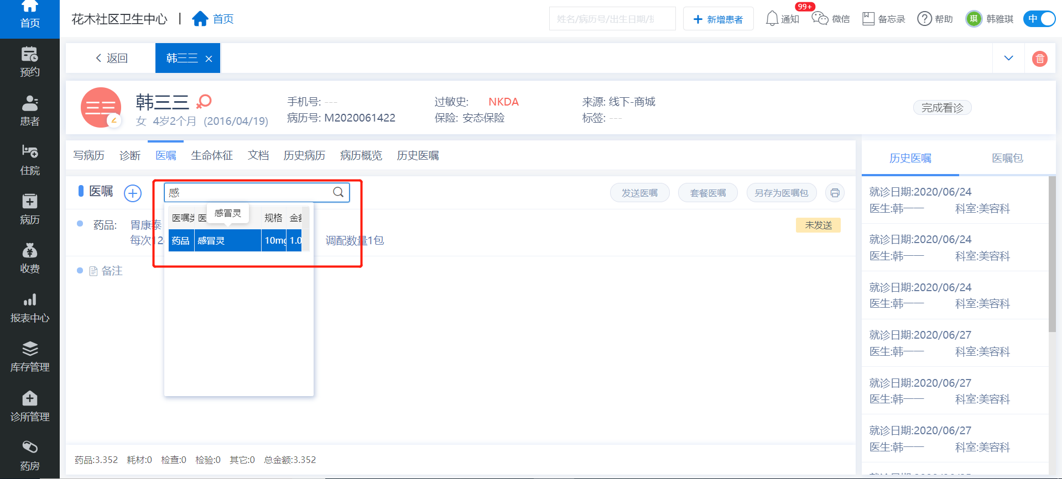Click the 未发送 status tag
The width and height of the screenshot is (1062, 479).
[818, 225]
